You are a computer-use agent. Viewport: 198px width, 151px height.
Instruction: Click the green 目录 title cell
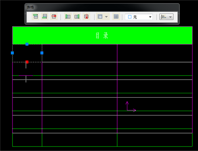[x=102, y=36]
